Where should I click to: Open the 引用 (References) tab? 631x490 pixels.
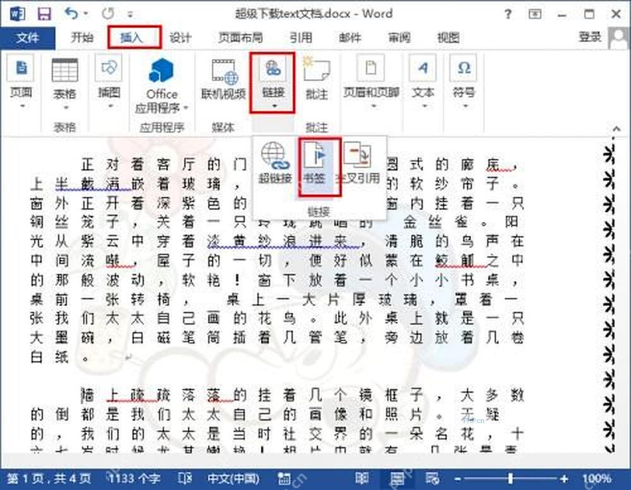[300, 38]
